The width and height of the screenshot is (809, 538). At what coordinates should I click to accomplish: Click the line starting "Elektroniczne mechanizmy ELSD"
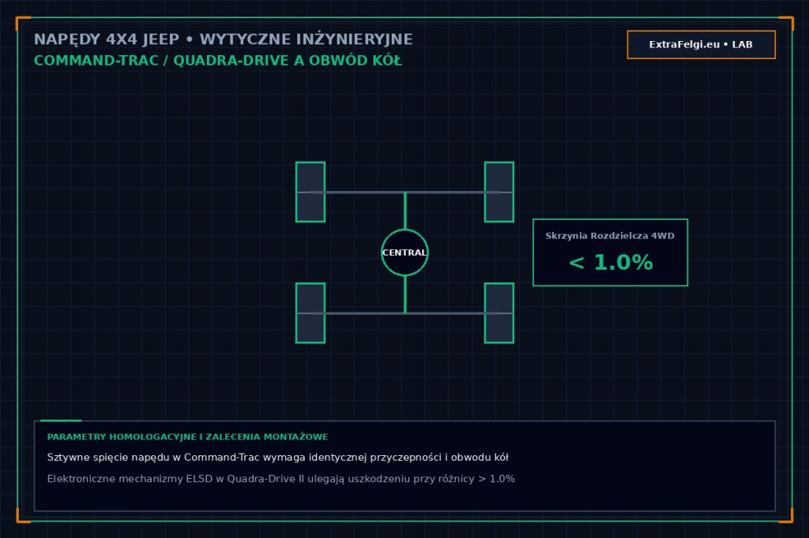coord(280,479)
